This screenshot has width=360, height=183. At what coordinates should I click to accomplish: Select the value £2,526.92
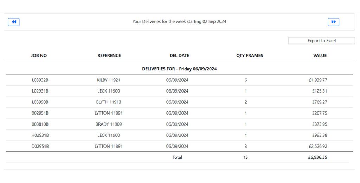(318, 146)
